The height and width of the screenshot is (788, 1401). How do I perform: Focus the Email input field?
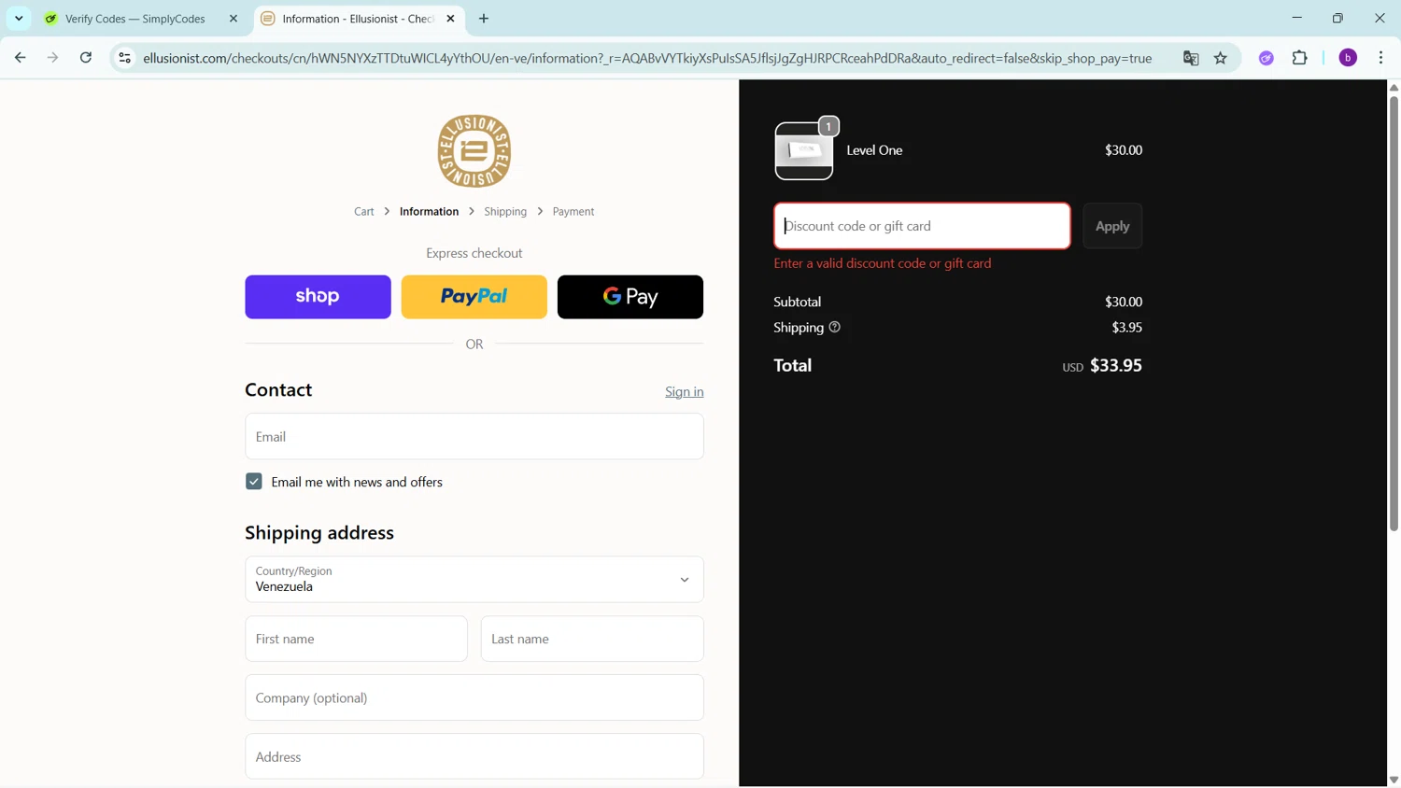[474, 436]
